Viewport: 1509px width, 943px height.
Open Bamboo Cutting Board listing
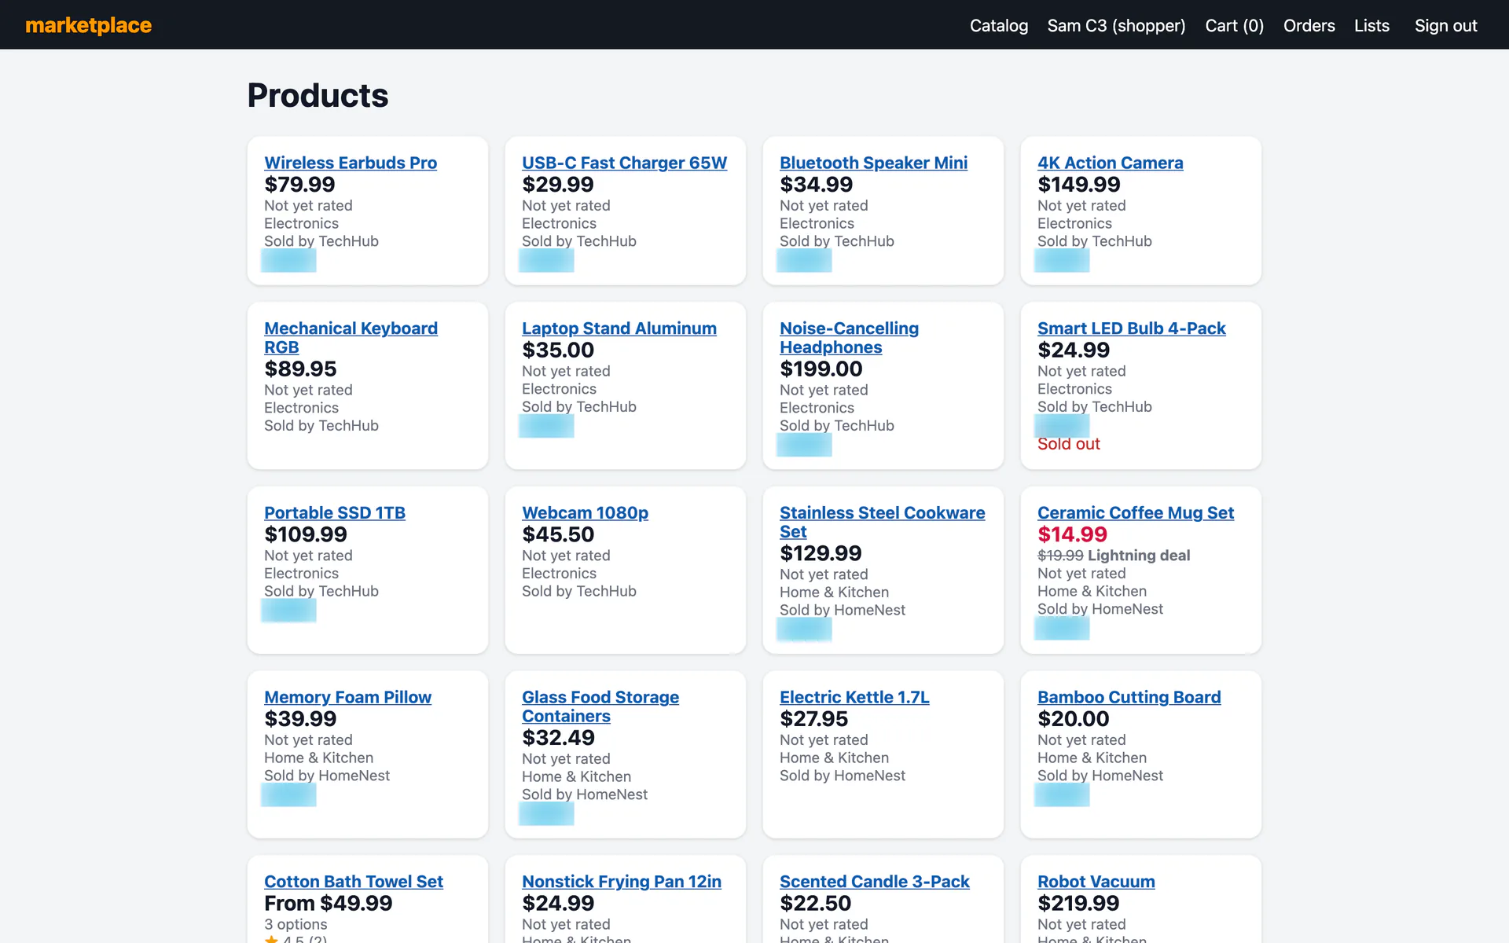coord(1129,697)
